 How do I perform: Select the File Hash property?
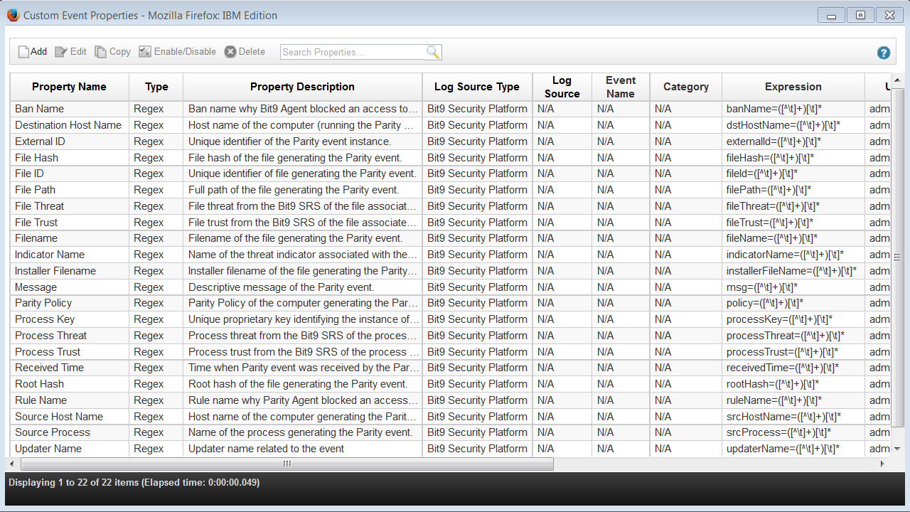(x=36, y=158)
